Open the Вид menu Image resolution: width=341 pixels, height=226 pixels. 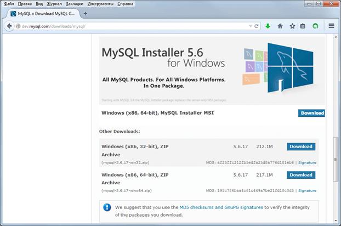[x=39, y=4]
